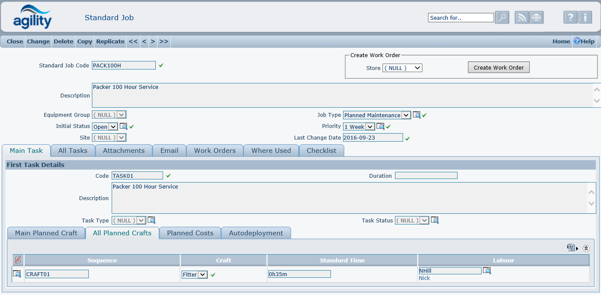Open Priority lookup icon

(380, 127)
